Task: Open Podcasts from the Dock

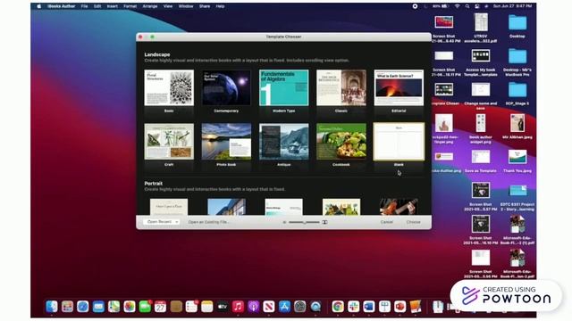Action: [253, 307]
